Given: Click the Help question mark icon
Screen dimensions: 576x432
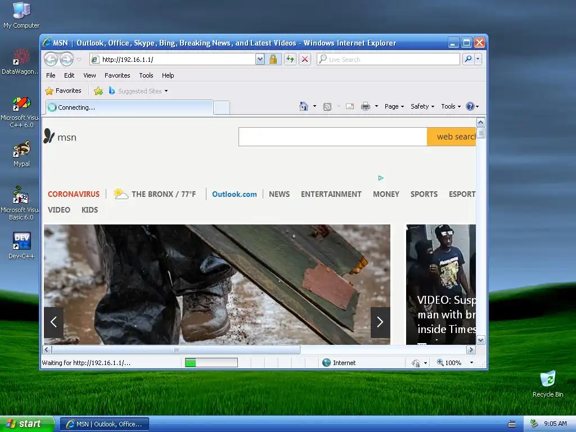Looking at the screenshot, I should (x=470, y=106).
